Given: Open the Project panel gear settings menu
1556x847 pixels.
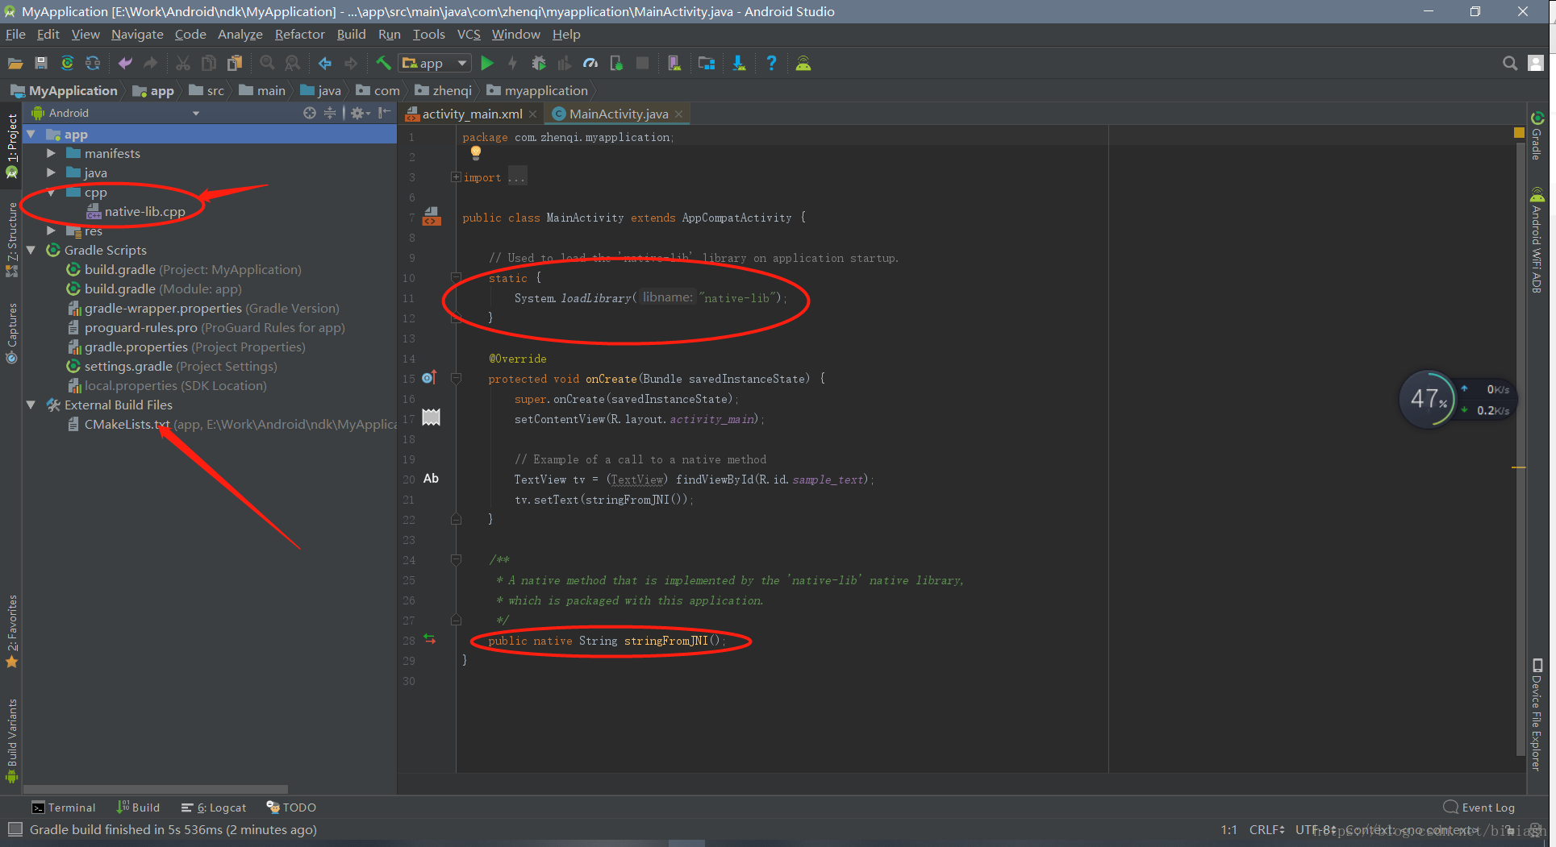Looking at the screenshot, I should tap(359, 113).
